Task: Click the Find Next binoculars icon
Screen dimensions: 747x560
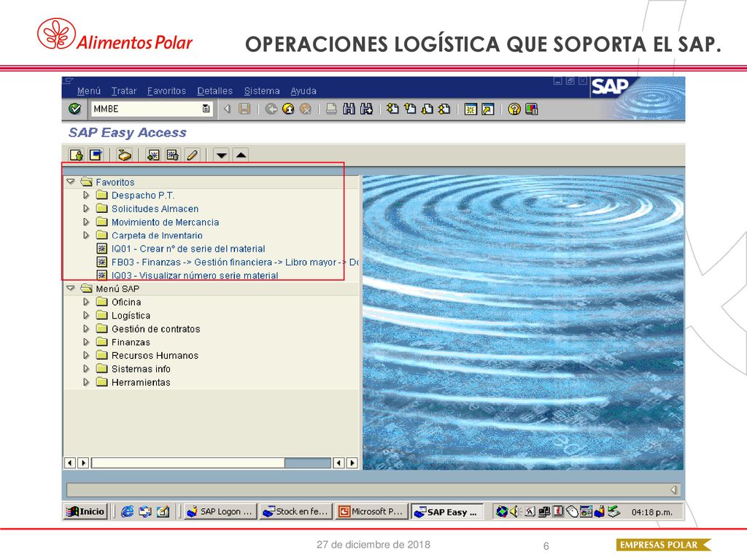Action: (x=366, y=109)
